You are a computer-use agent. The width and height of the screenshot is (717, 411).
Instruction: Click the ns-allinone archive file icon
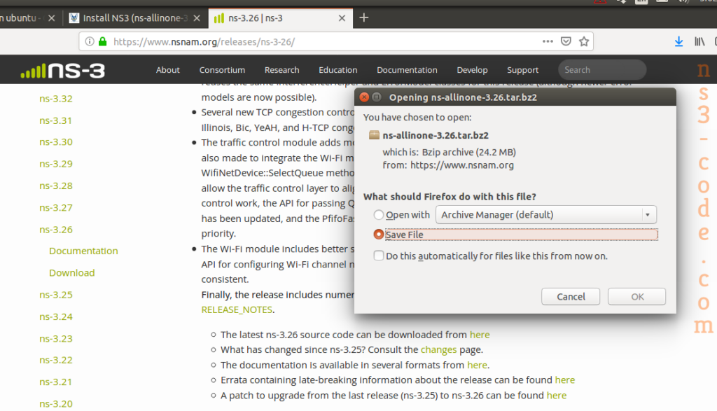374,135
